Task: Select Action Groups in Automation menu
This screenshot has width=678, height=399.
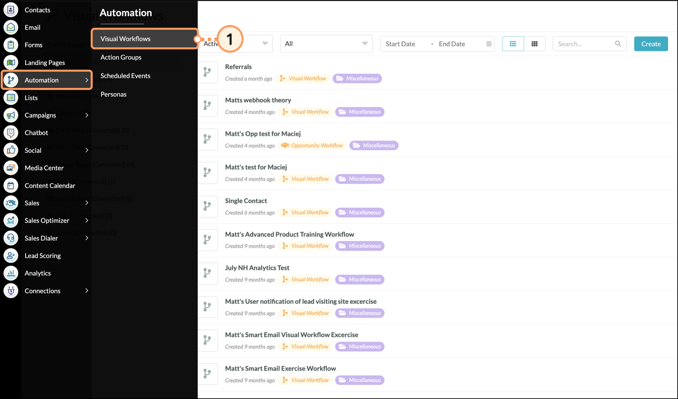Action: coord(121,57)
